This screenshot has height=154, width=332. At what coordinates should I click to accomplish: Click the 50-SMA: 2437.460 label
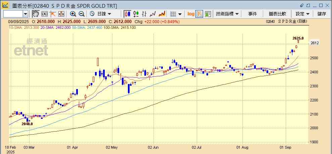click(87, 28)
